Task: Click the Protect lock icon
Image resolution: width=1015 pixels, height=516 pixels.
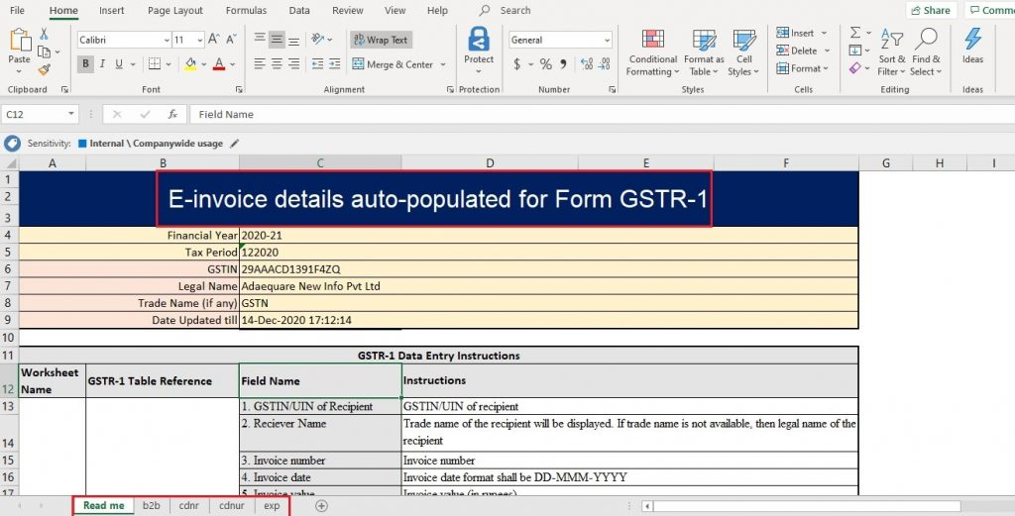Action: [x=479, y=40]
